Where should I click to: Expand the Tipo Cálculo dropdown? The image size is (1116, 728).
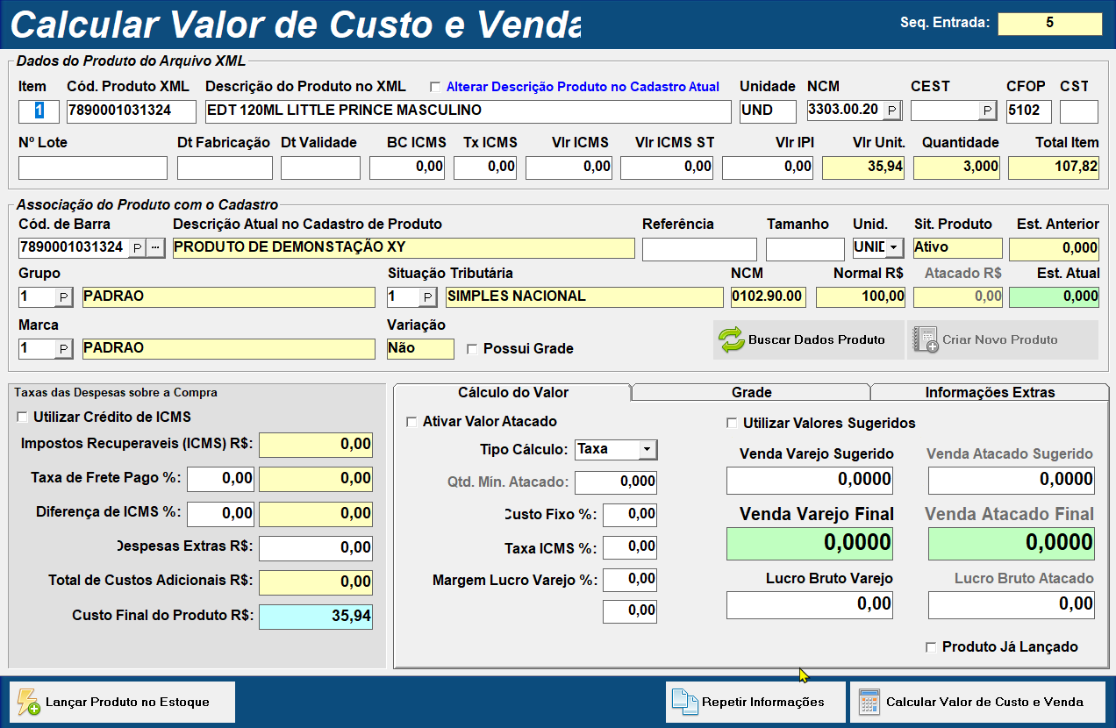647,449
